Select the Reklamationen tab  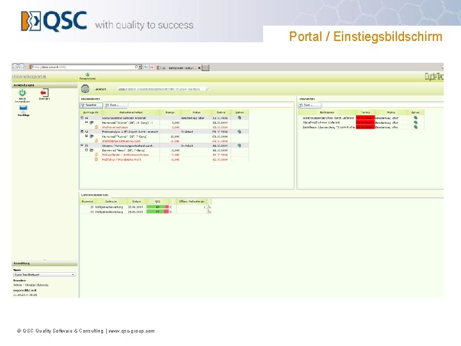[90, 99]
